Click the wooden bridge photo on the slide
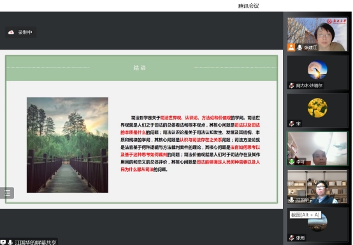Image resolution: width=353 pixels, height=245 pixels. [x=68, y=145]
